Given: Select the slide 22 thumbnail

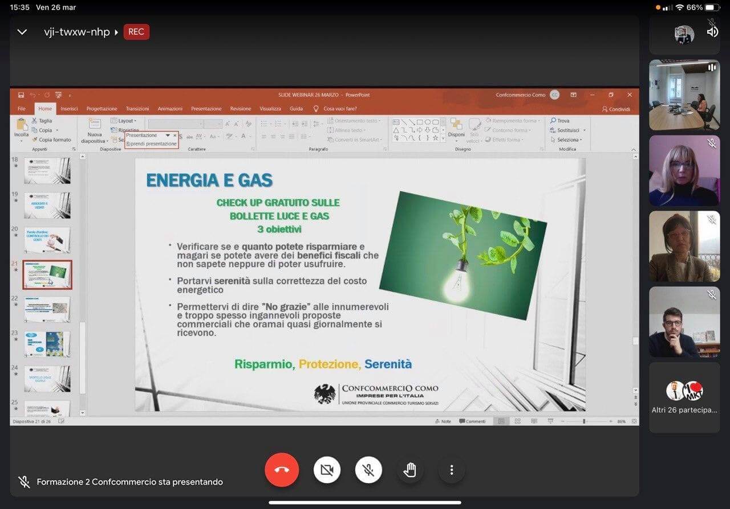Looking at the screenshot, I should [x=47, y=309].
